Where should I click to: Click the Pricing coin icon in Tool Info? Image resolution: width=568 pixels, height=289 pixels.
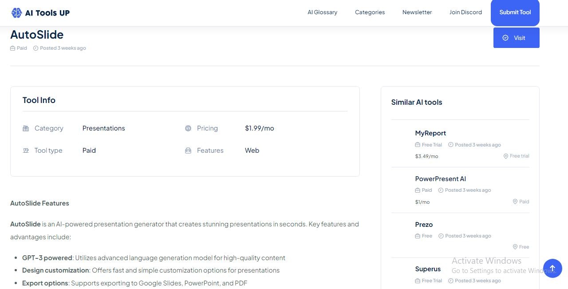pos(188,128)
